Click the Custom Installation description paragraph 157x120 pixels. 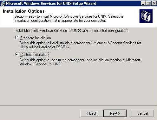coord(80,62)
